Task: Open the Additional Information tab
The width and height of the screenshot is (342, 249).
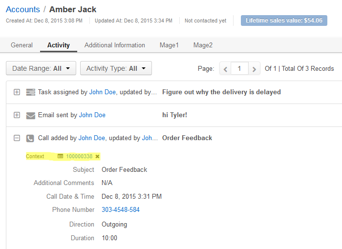Action: [115, 45]
